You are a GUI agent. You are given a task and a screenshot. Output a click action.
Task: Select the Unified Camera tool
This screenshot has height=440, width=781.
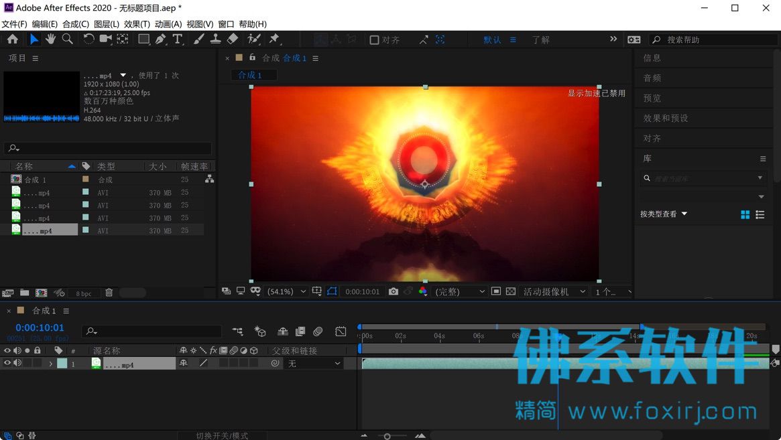106,40
